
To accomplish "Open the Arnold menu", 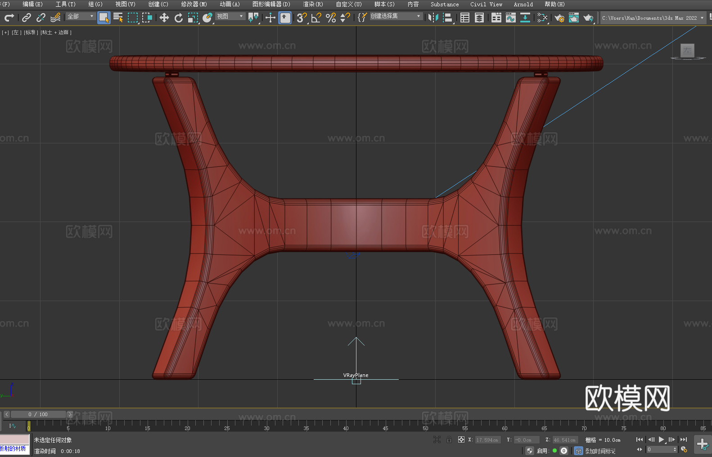I will pos(523,4).
